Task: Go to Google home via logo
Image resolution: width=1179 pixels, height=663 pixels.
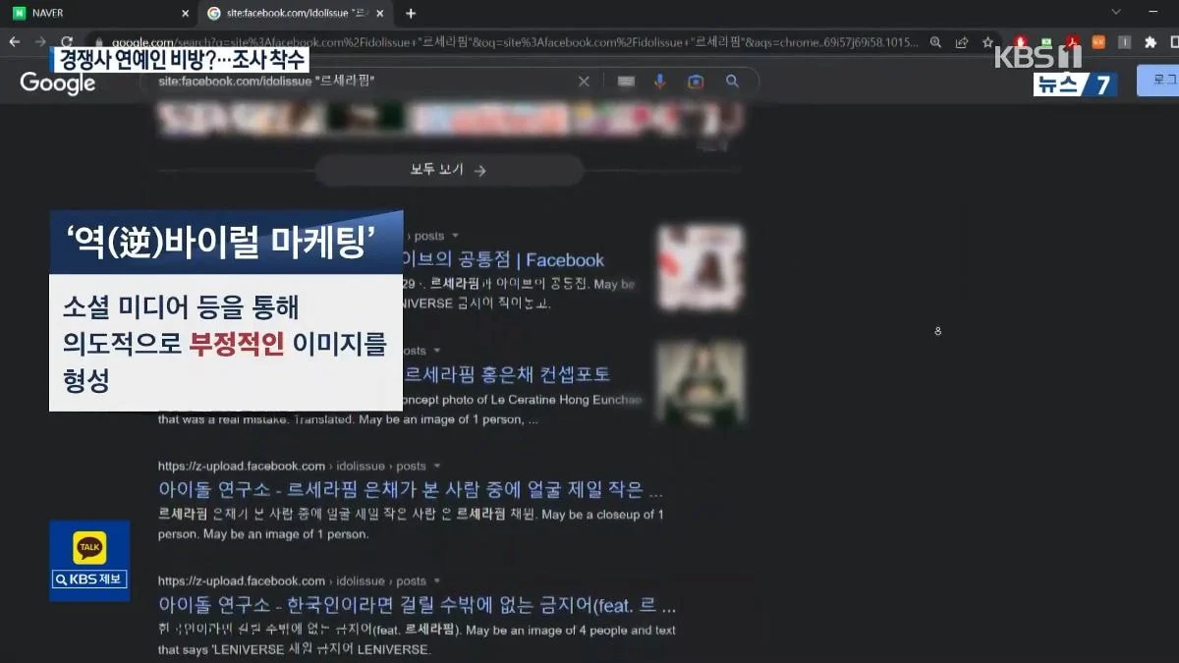Action: [x=57, y=83]
